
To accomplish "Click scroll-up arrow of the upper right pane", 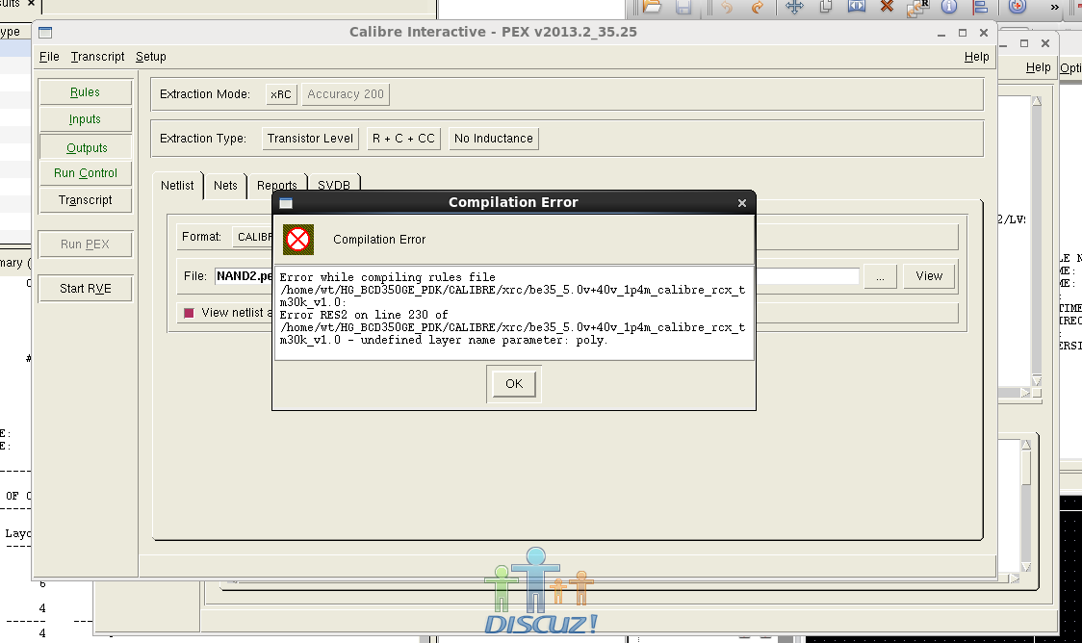I will (1037, 101).
